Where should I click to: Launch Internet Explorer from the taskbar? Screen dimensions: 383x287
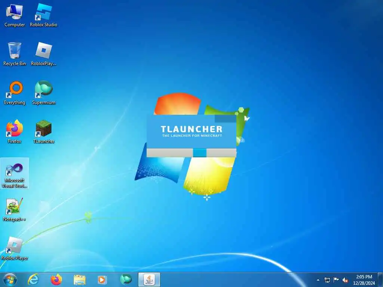(x=33, y=280)
